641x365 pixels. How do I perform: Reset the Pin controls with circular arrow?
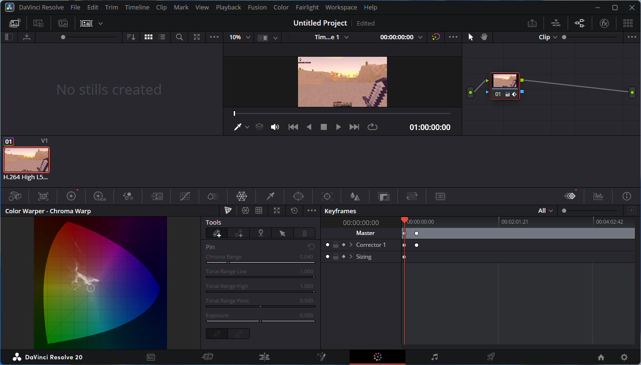click(311, 246)
